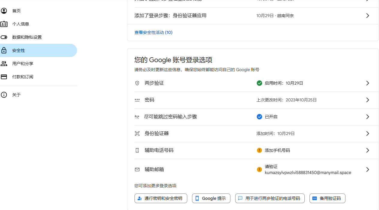Open the 个人信息 navigation item
The height and width of the screenshot is (210, 379).
pos(21,24)
